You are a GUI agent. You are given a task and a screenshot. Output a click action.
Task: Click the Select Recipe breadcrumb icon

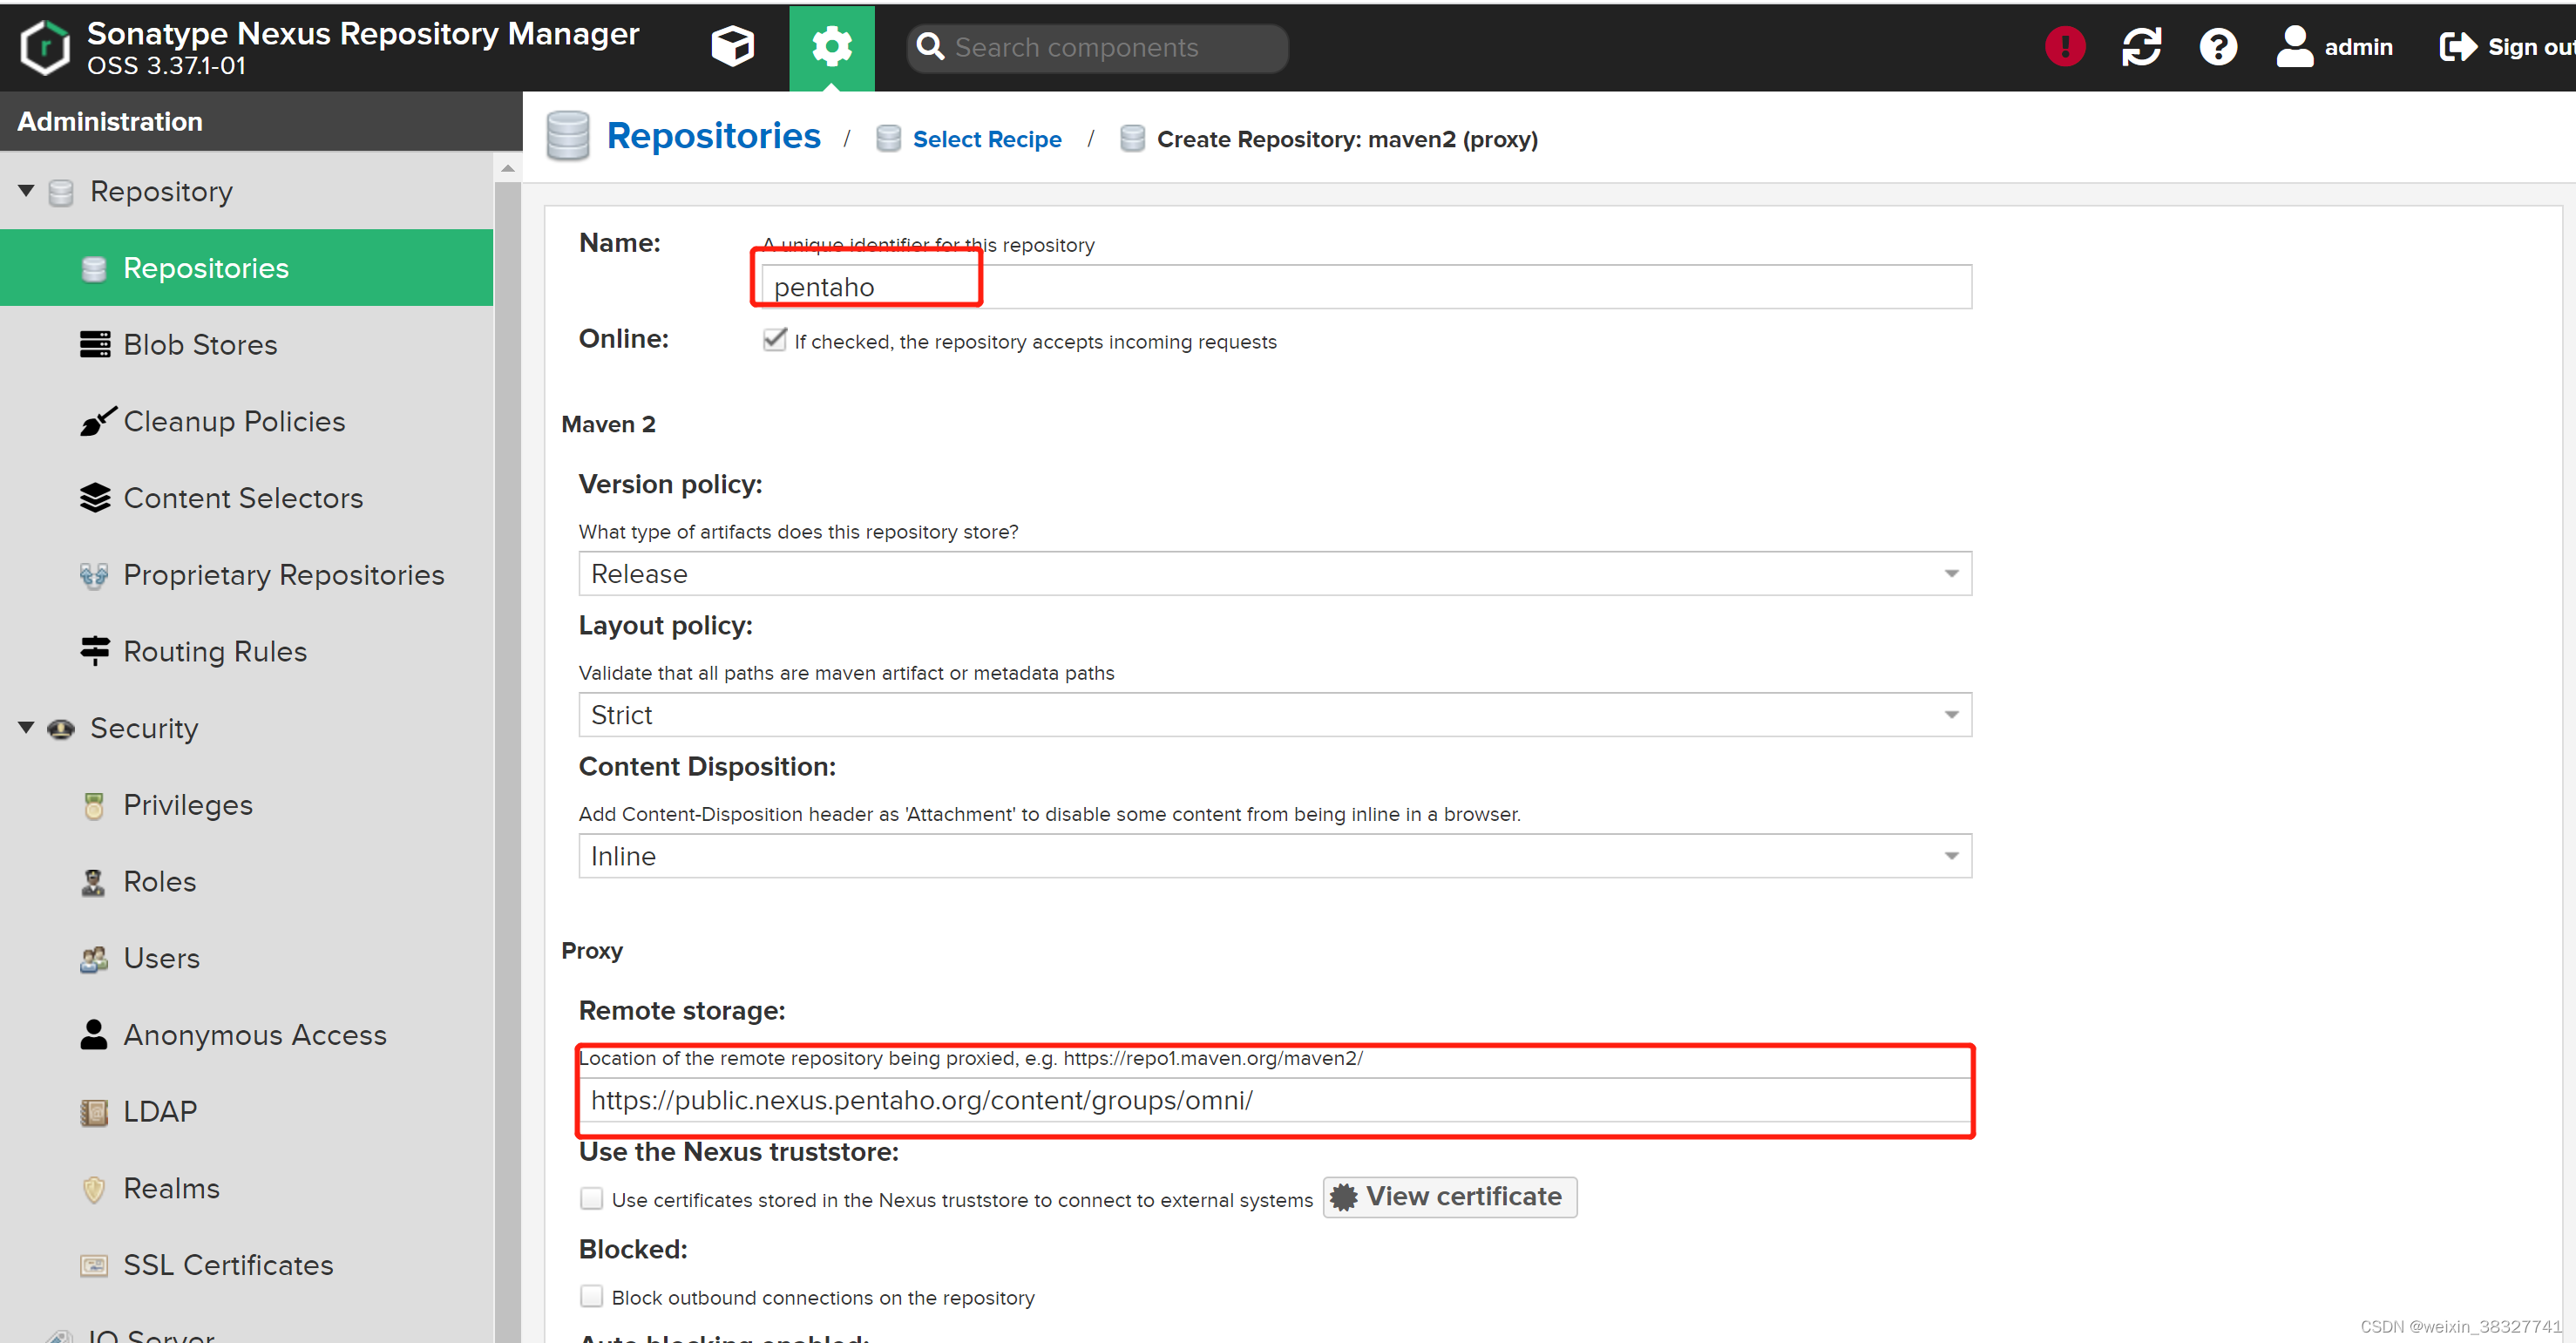tap(888, 138)
